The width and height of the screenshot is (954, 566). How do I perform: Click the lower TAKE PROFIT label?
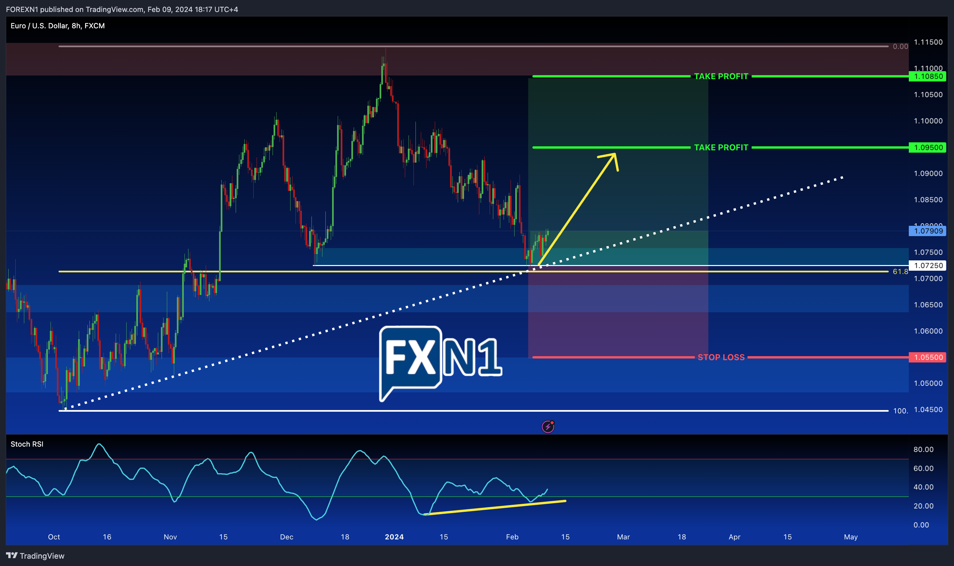point(721,147)
